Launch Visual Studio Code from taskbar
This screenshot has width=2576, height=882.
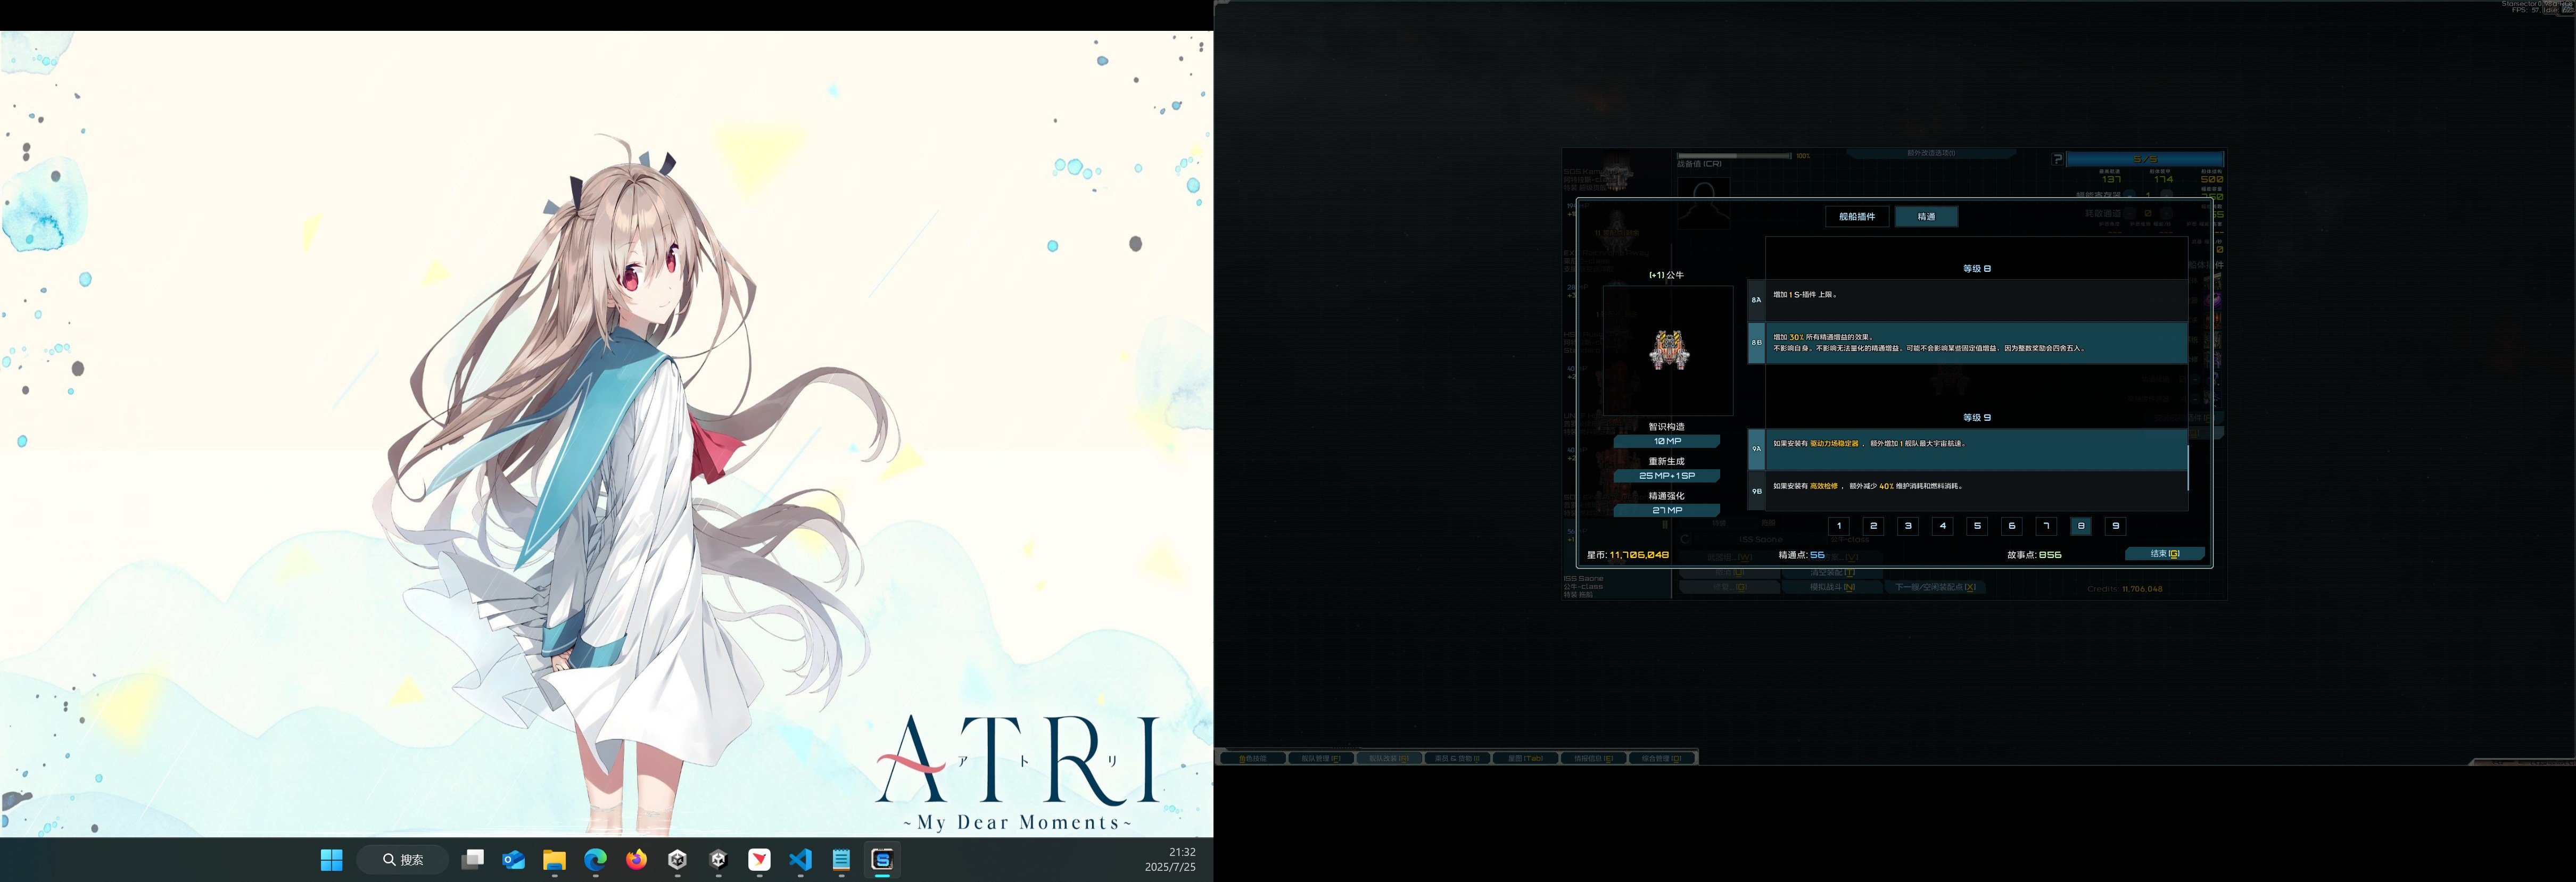tap(800, 860)
